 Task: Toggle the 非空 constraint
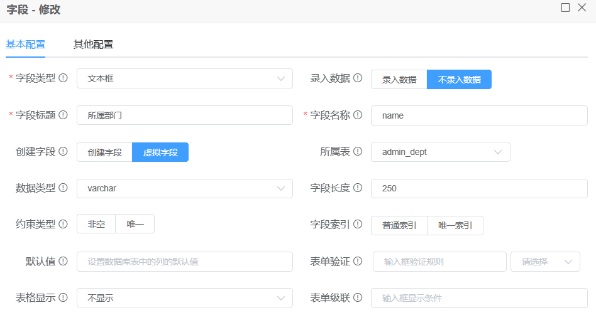[x=96, y=225]
